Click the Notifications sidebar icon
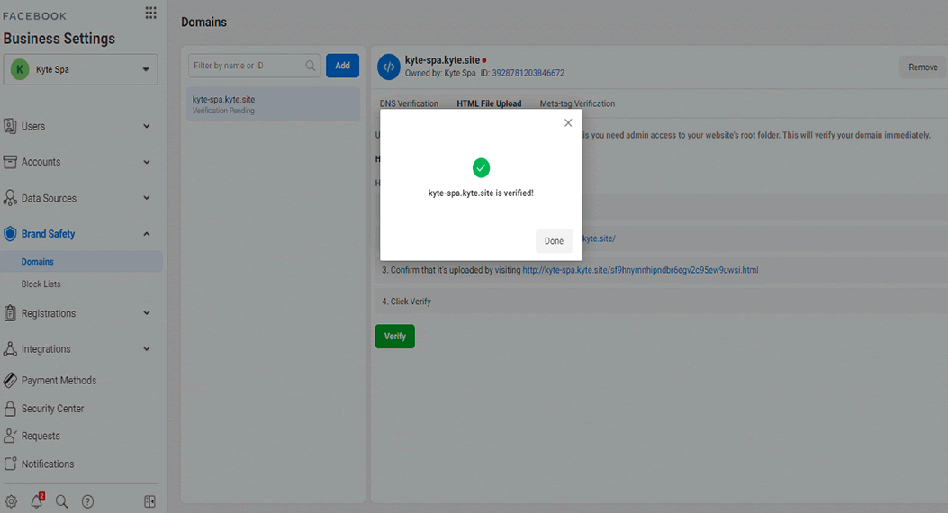Screen dimensions: 948x513 pos(10,463)
